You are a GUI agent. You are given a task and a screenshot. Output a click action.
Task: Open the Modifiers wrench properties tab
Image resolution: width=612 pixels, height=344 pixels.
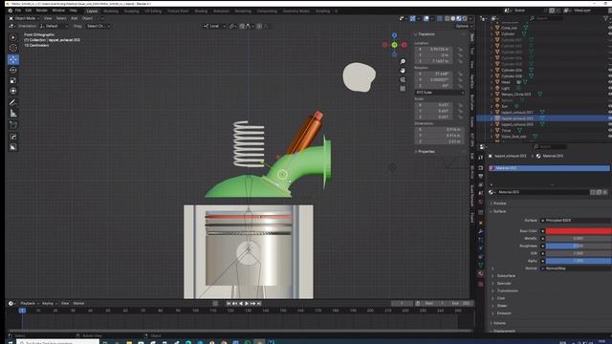[x=481, y=231]
